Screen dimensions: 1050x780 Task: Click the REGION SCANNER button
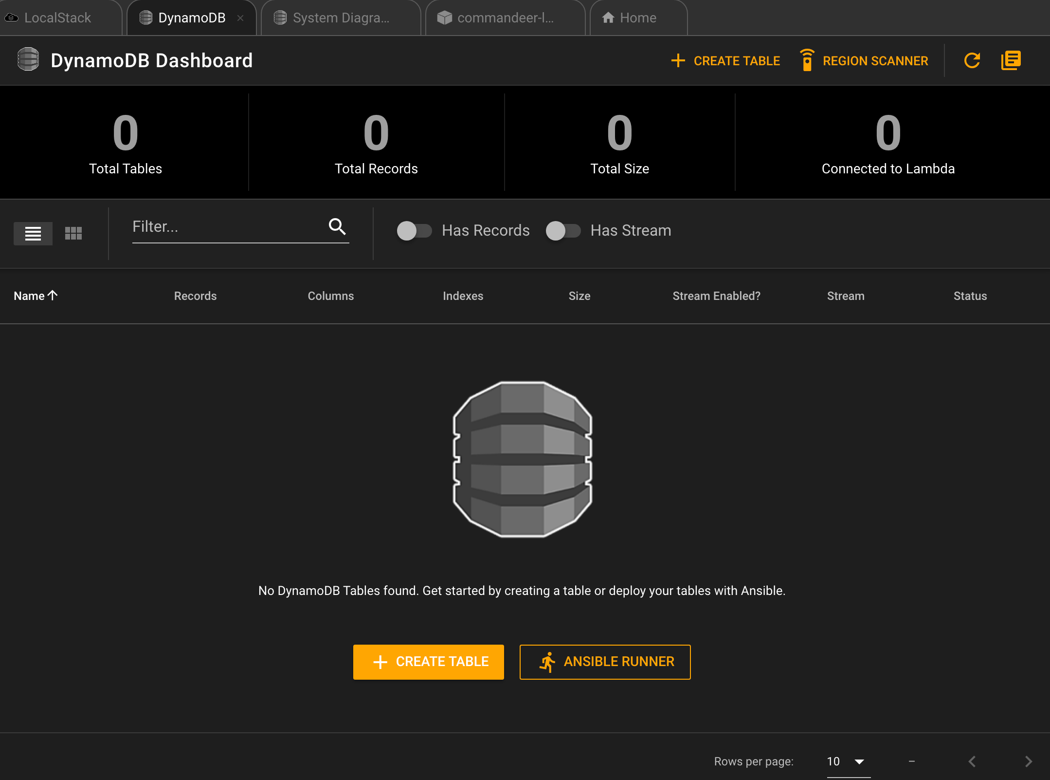coord(864,61)
